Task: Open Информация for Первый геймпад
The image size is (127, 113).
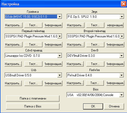Action: (53, 45)
